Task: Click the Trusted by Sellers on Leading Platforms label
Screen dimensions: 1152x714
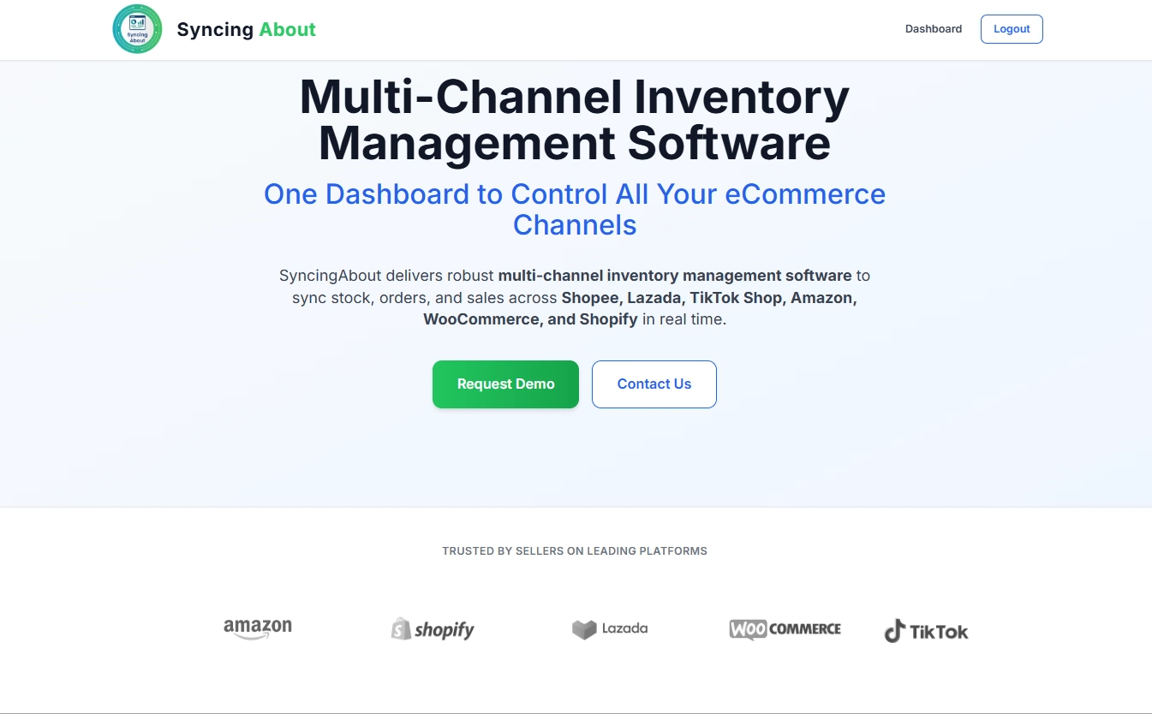Action: [575, 551]
